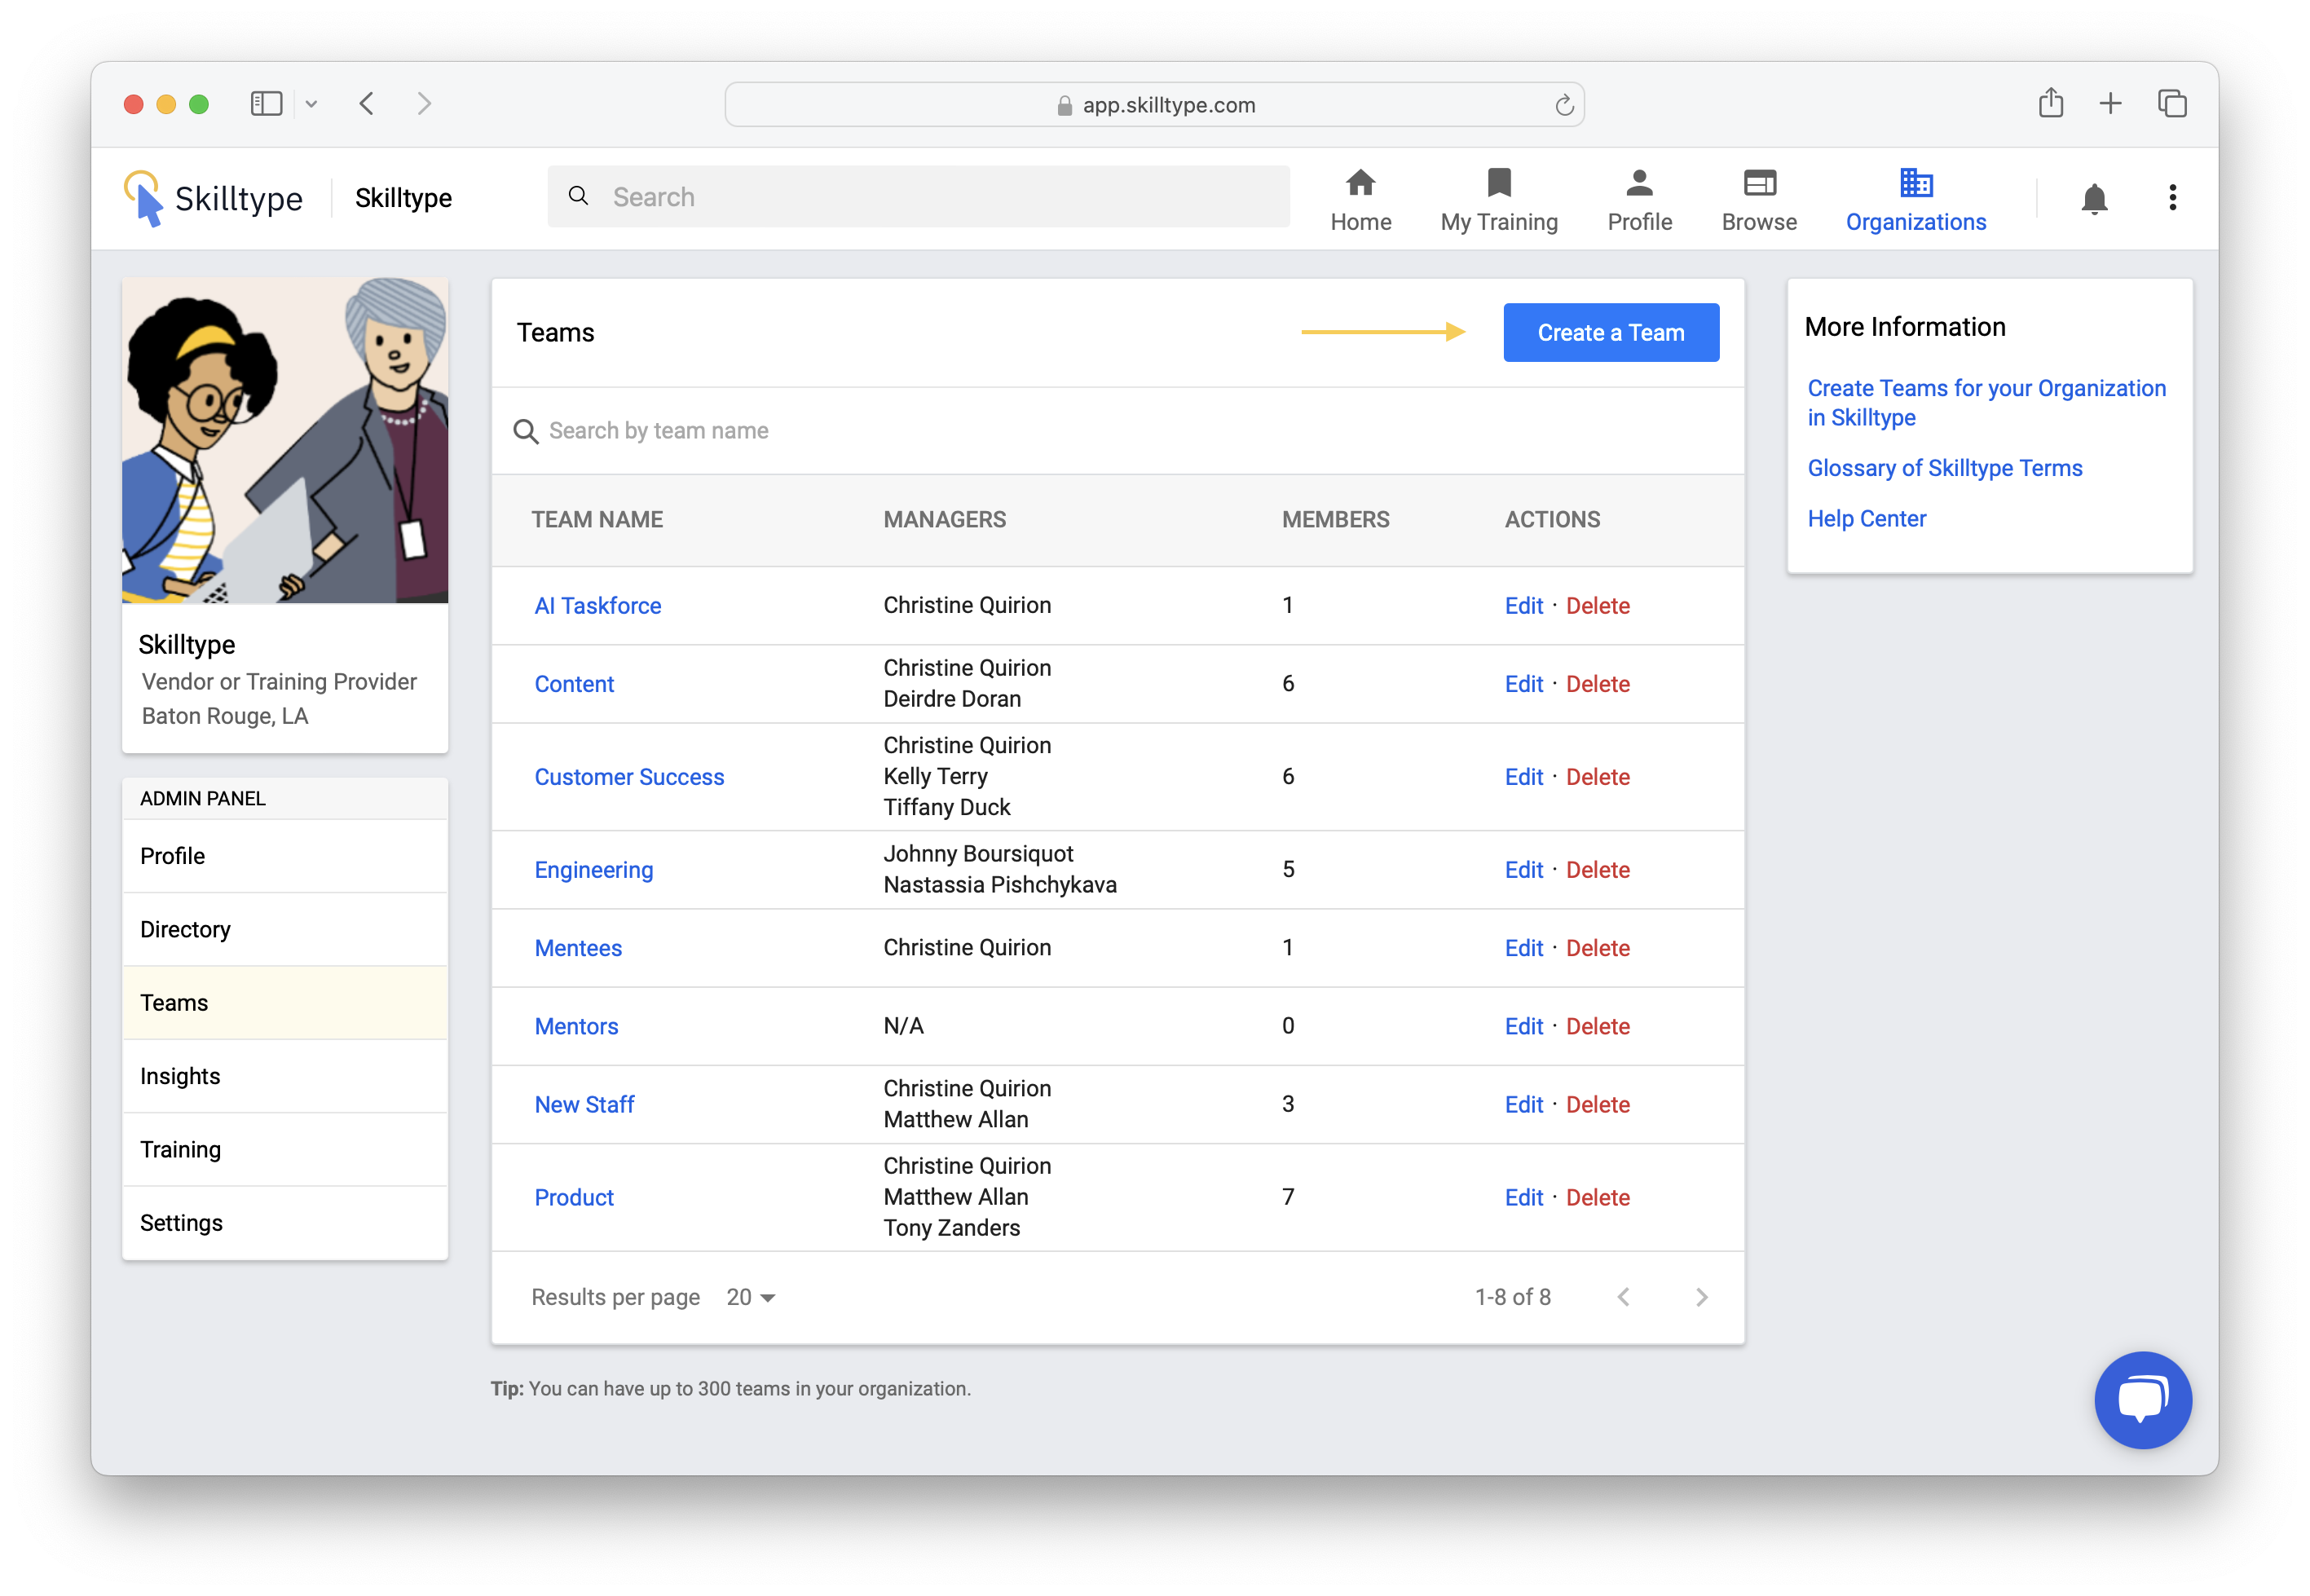Go to next page of teams
This screenshot has width=2310, height=1596.
click(x=1701, y=1297)
